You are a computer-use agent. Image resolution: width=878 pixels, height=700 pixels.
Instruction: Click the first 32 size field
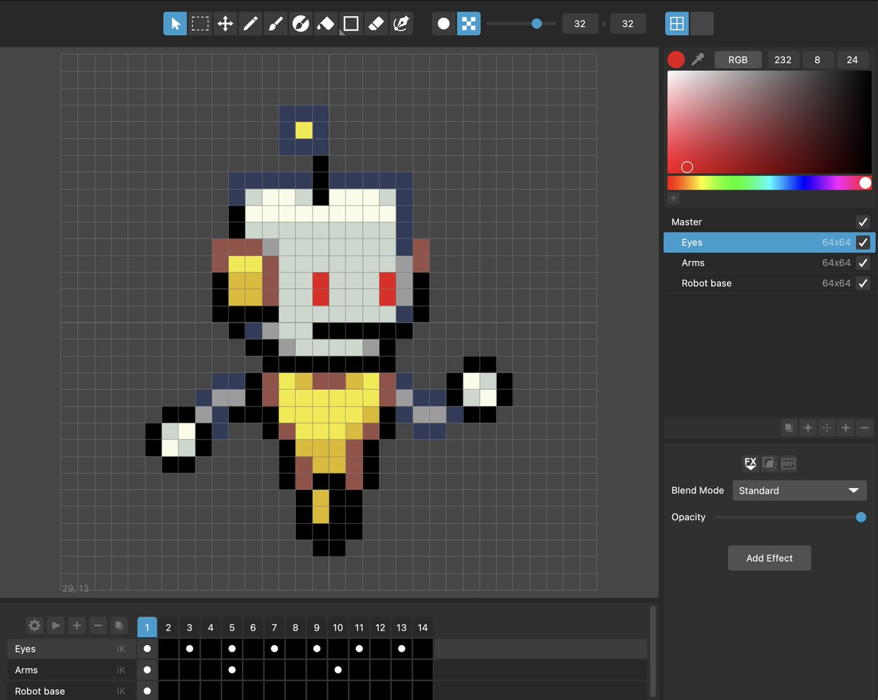580,23
